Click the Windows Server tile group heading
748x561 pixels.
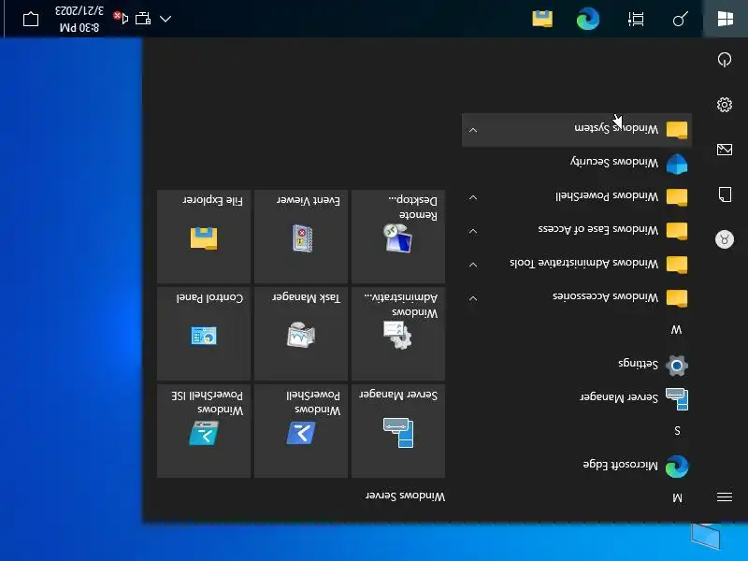pos(406,496)
